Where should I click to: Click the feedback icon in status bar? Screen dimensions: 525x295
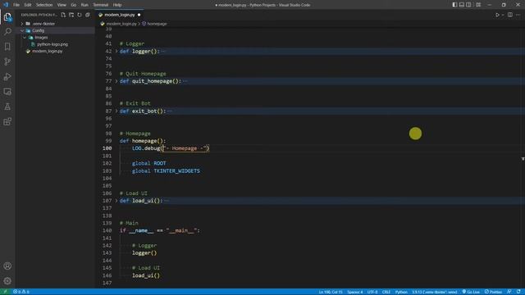509,292
